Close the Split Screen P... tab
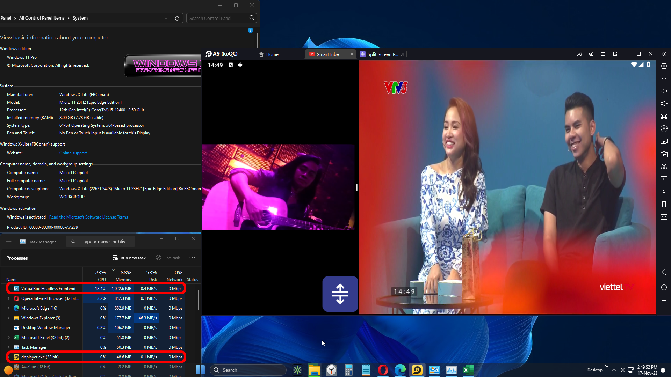 [403, 54]
